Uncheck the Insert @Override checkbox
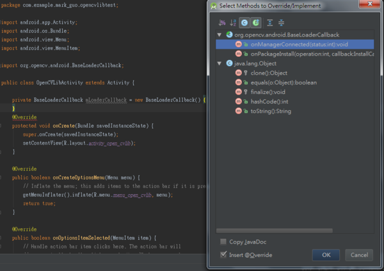Image resolution: width=384 pixels, height=271 pixels. point(223,254)
